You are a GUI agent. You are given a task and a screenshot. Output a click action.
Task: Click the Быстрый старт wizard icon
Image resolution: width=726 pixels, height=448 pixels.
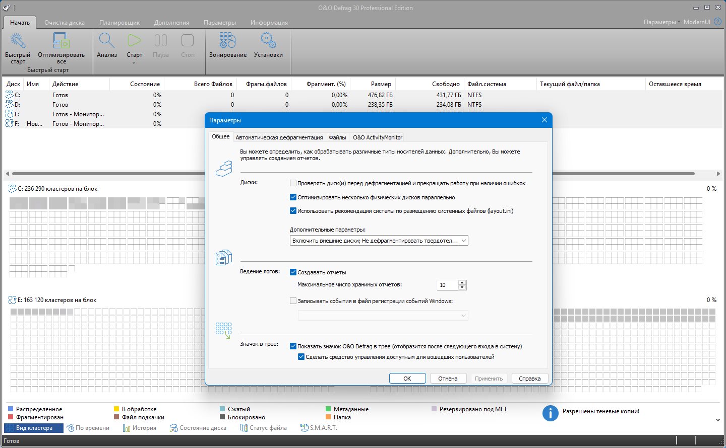pyautogui.click(x=18, y=41)
